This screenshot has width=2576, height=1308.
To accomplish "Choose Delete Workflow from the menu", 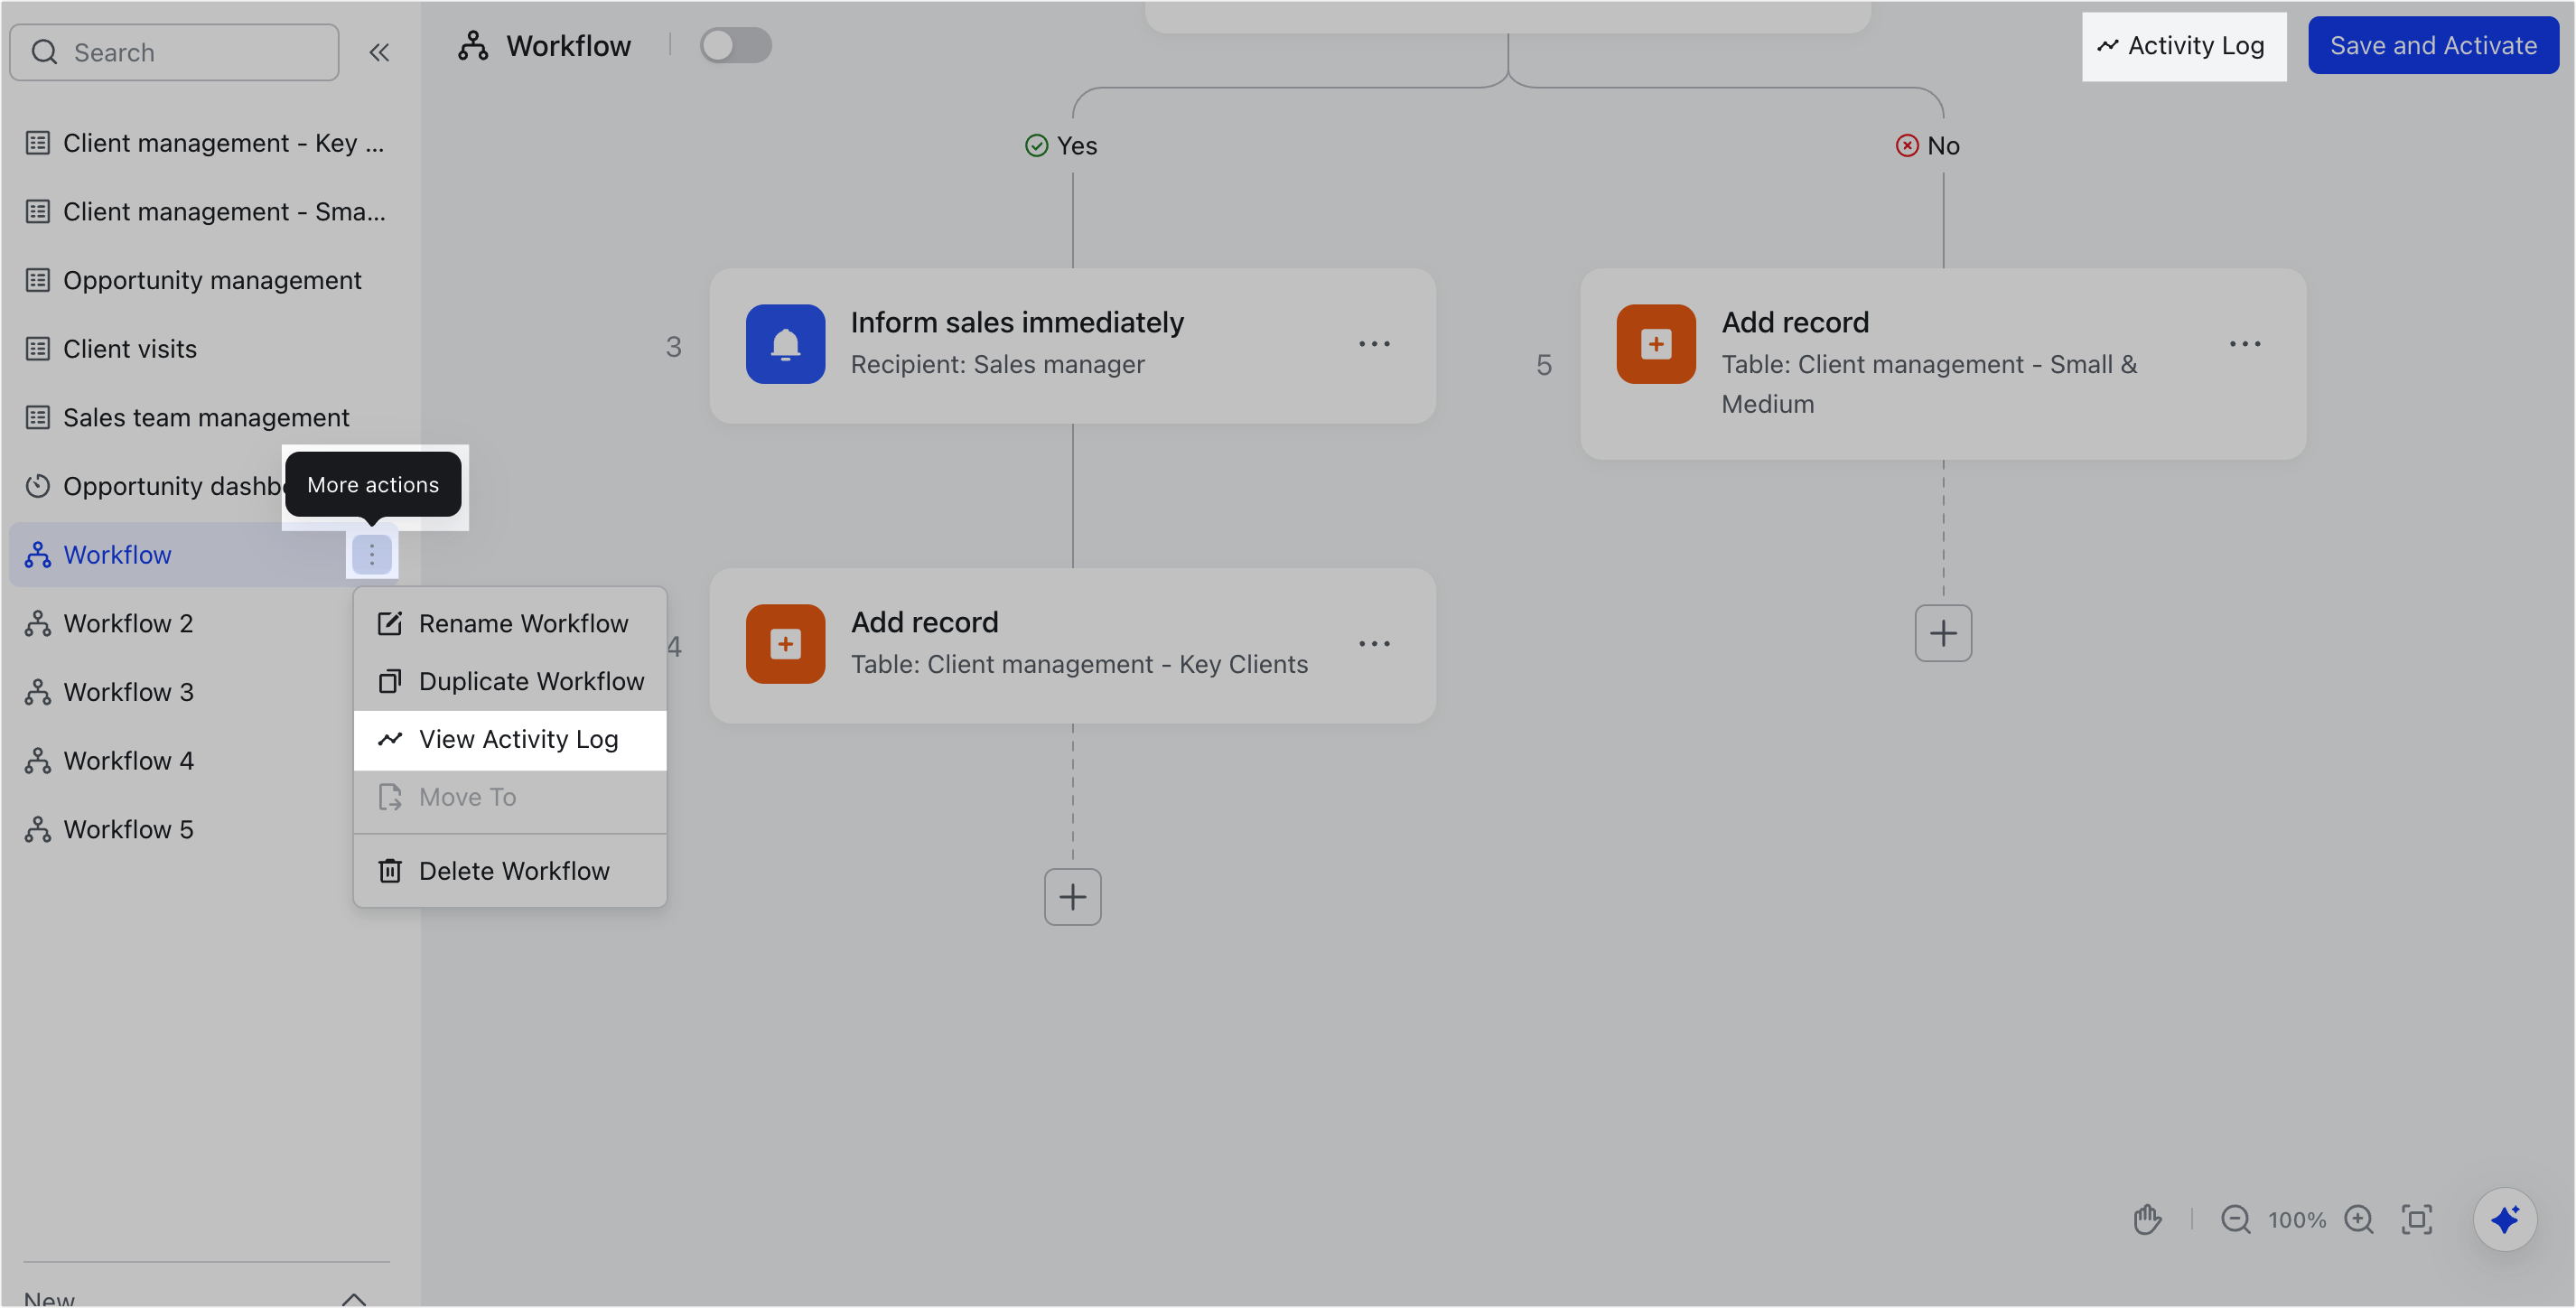I will (510, 872).
